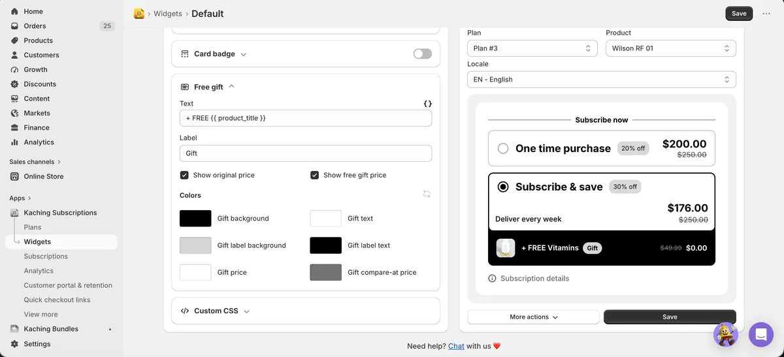Click the mascot assistant avatar

(x=726, y=335)
